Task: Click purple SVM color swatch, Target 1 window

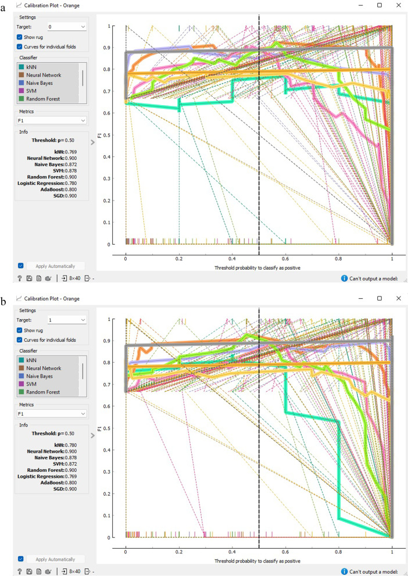Action: pyautogui.click(x=22, y=384)
